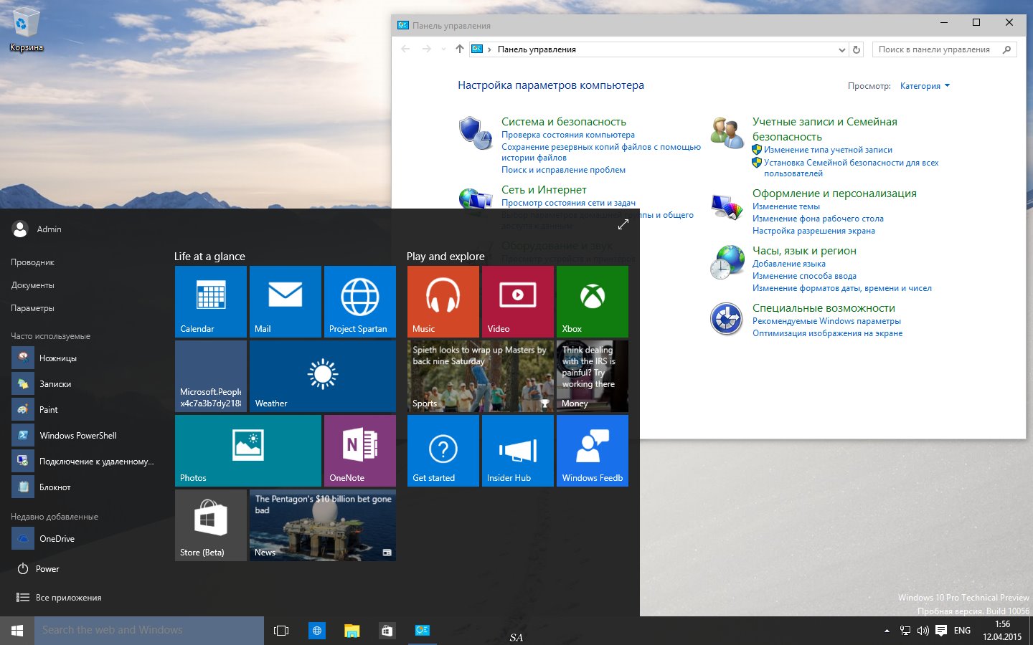Viewport: 1033px width, 645px height.
Task: Open Project Spartan from taskbar
Action: [316, 631]
